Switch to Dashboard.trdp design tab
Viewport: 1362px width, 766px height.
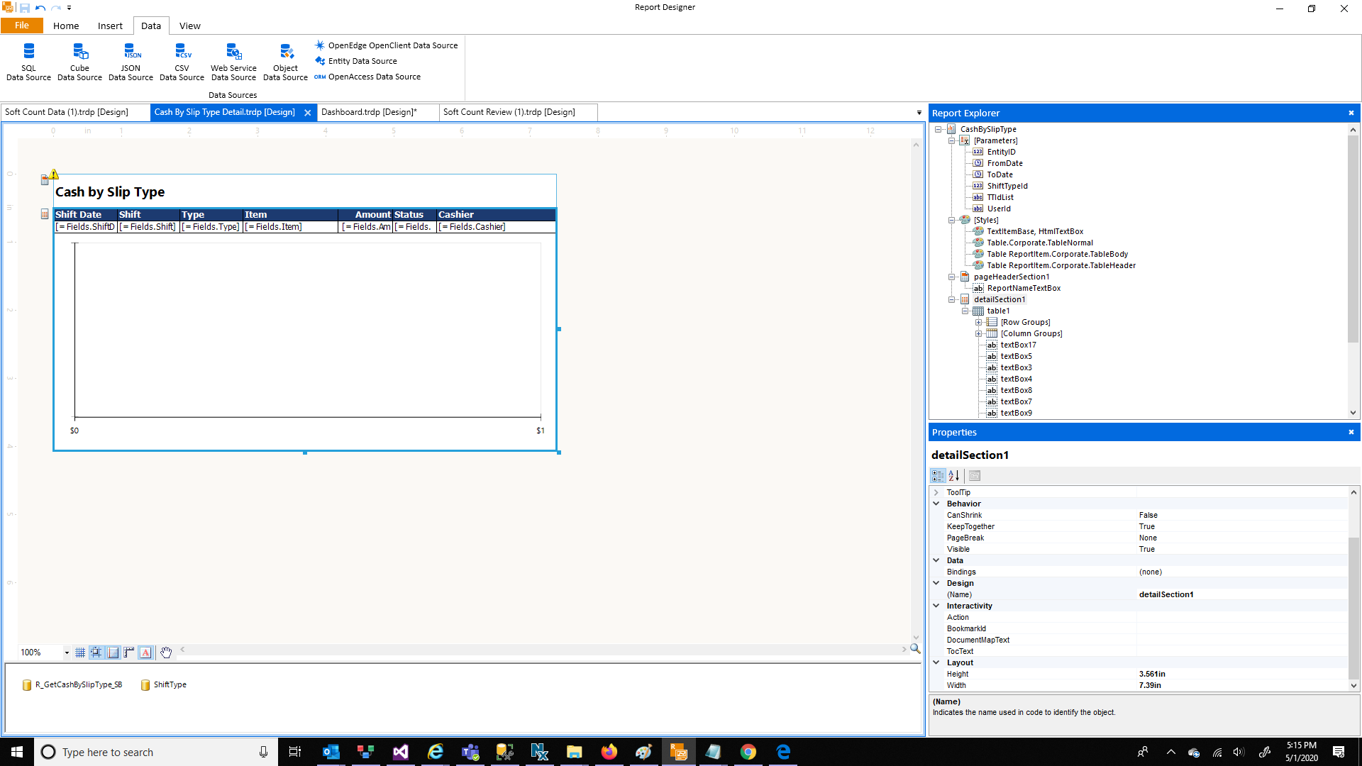tap(369, 112)
